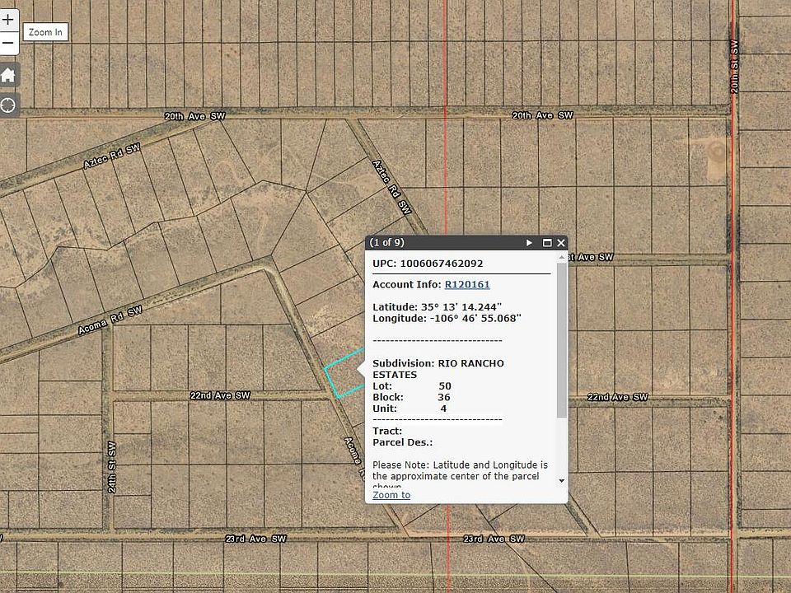Click the popup scrollbar up arrow

(562, 258)
